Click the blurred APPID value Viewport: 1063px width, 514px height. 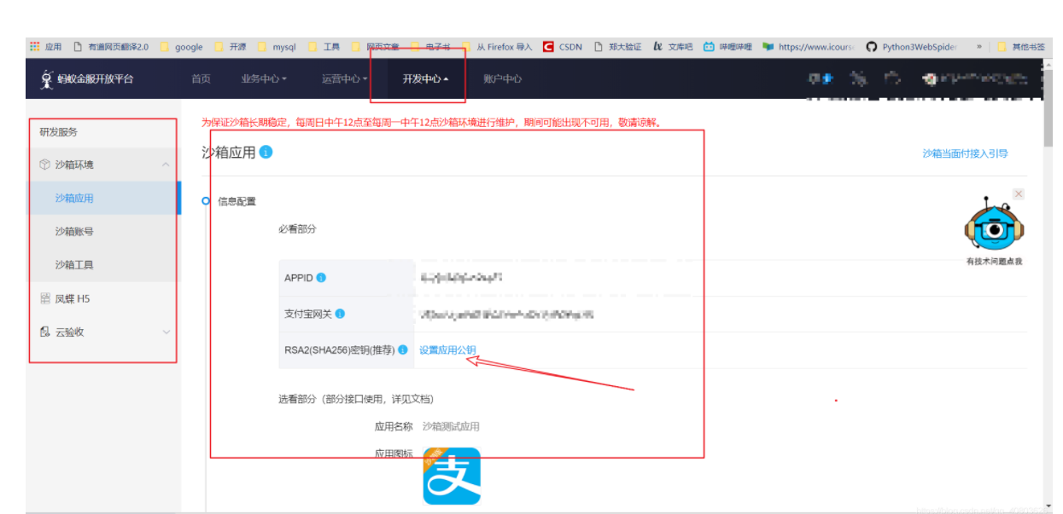(461, 278)
